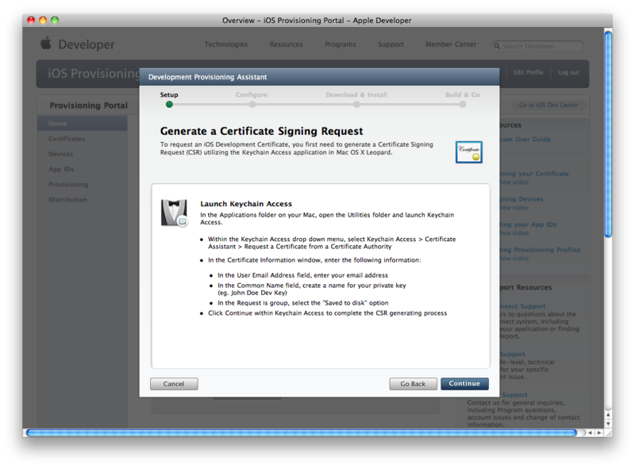Click the vertical scrollbar up arrow
This screenshot has height=468, width=635.
[608, 416]
